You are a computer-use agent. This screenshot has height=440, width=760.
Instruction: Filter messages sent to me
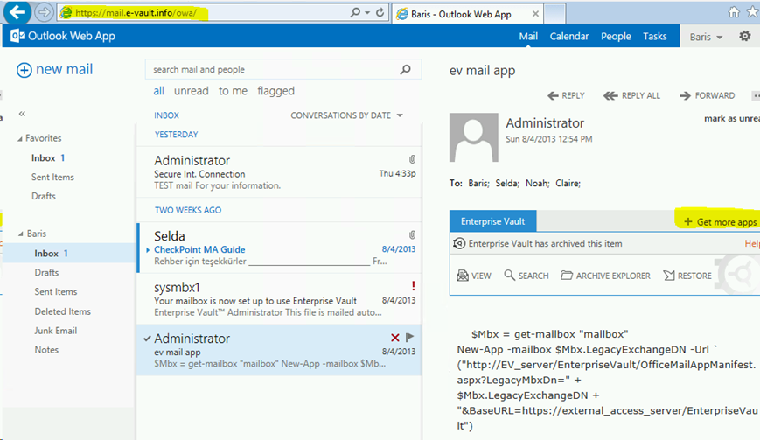(x=233, y=91)
